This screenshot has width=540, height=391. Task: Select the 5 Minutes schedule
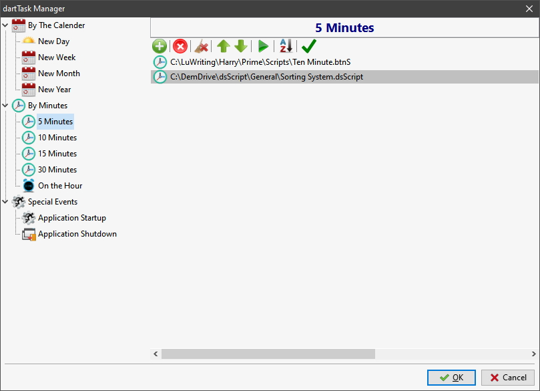click(x=55, y=122)
